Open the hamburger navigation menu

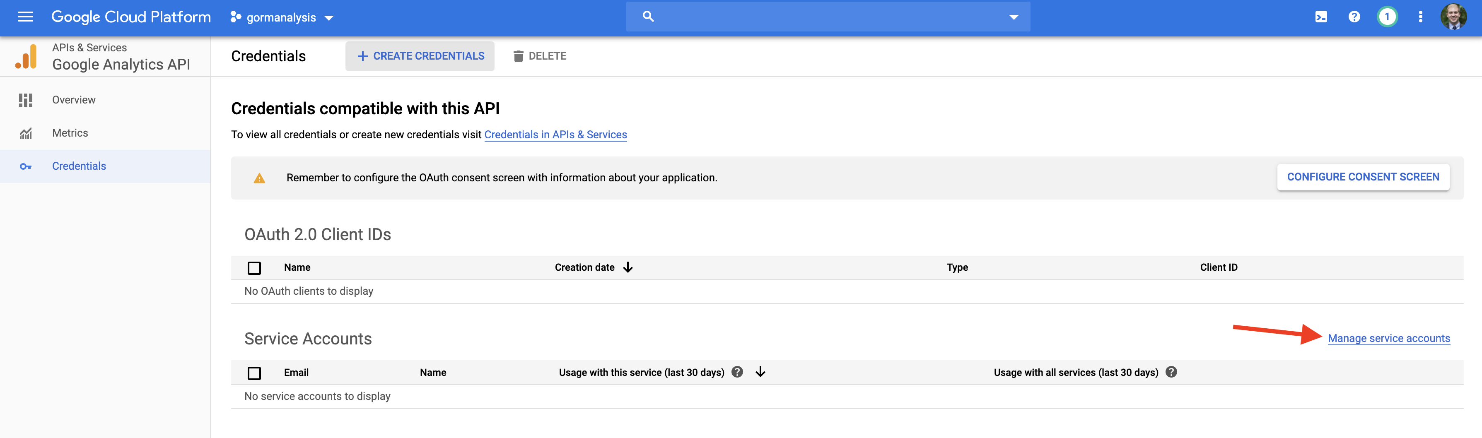point(25,17)
